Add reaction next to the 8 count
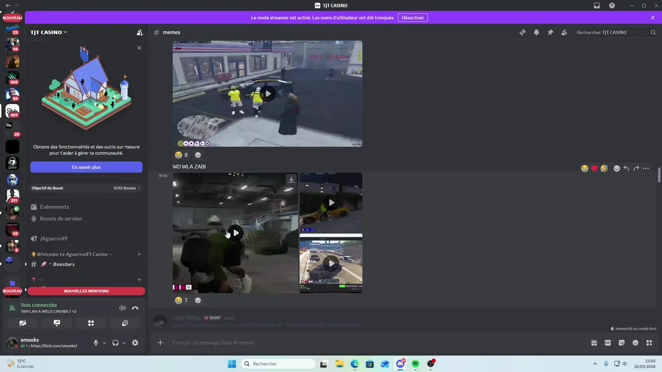Image resolution: width=662 pixels, height=372 pixels. 198,154
